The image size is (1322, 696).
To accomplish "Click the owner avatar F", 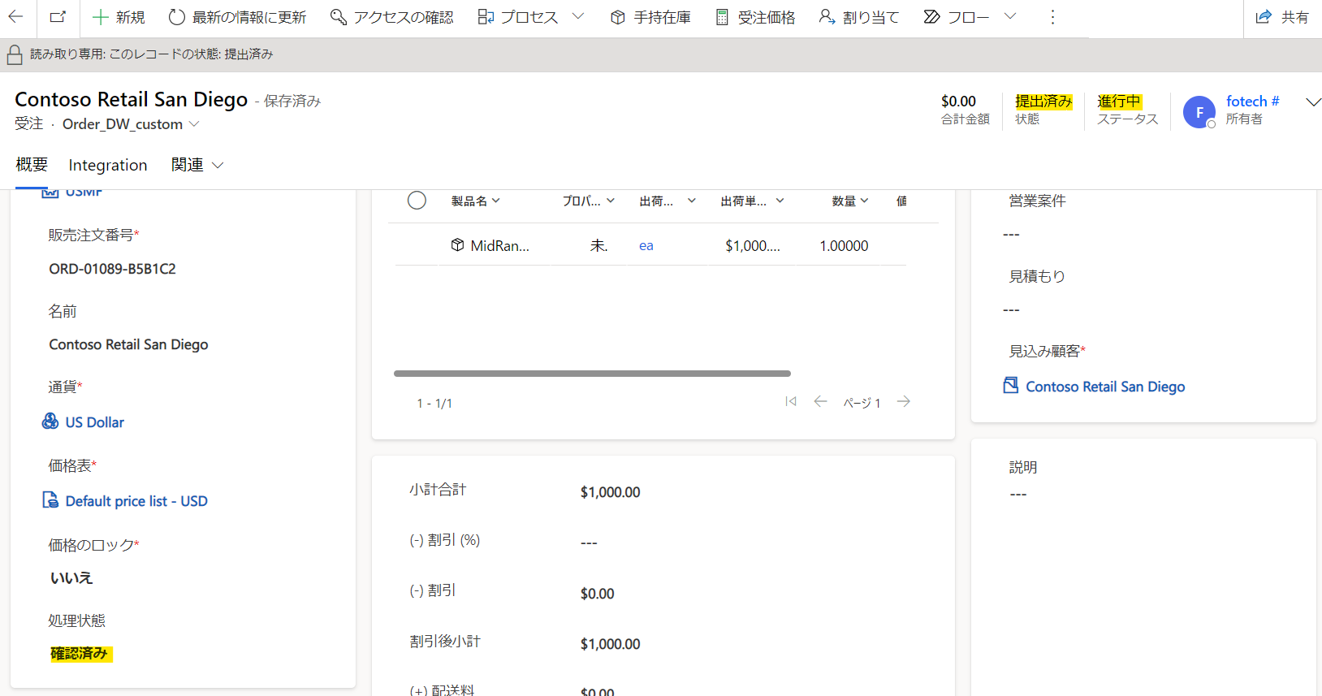I will 1199,112.
